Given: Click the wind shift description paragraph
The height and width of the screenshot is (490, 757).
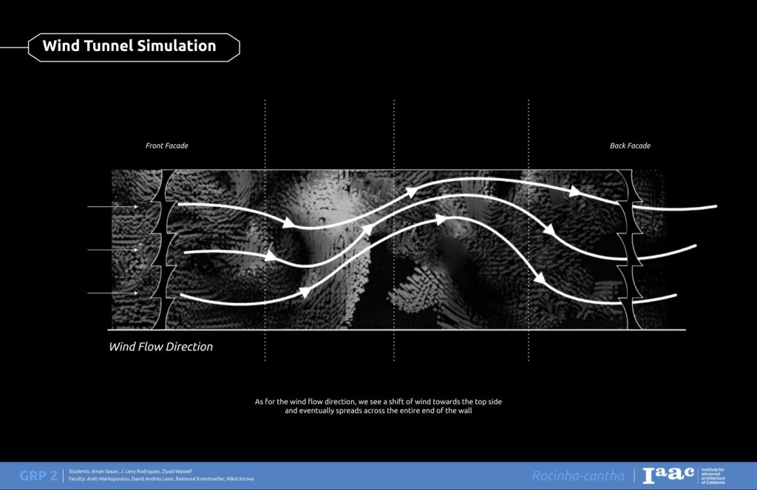Looking at the screenshot, I should (378, 406).
